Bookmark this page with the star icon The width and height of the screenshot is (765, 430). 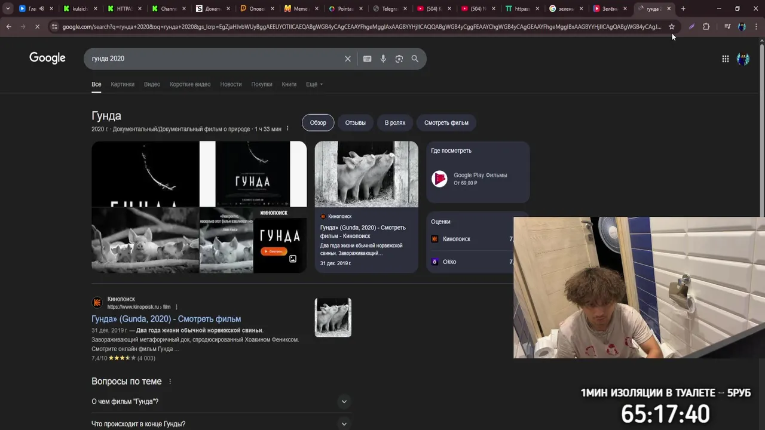coord(672,26)
